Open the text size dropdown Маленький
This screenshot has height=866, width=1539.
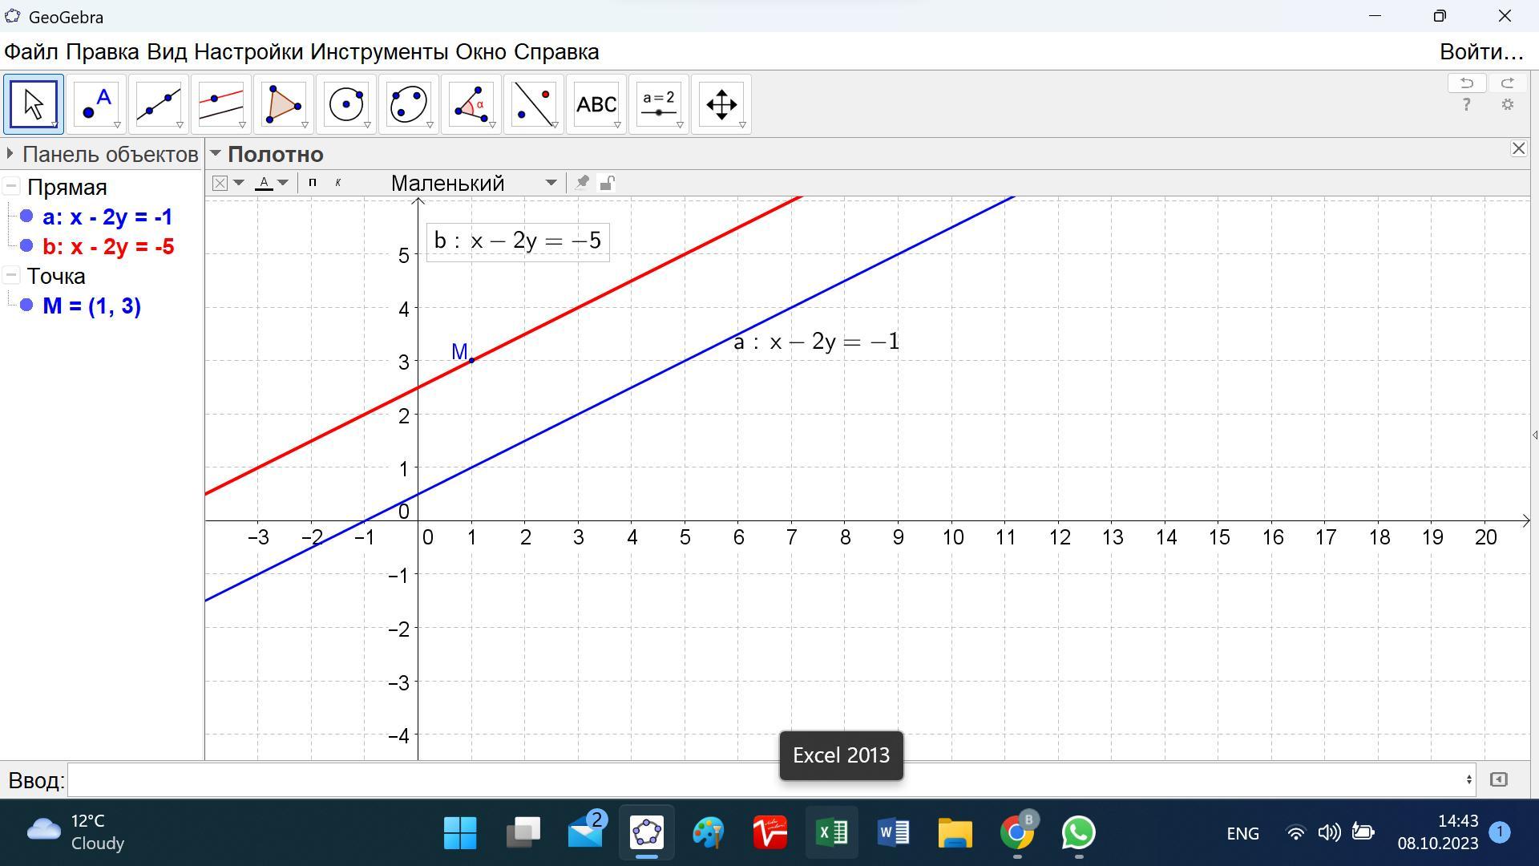473,183
